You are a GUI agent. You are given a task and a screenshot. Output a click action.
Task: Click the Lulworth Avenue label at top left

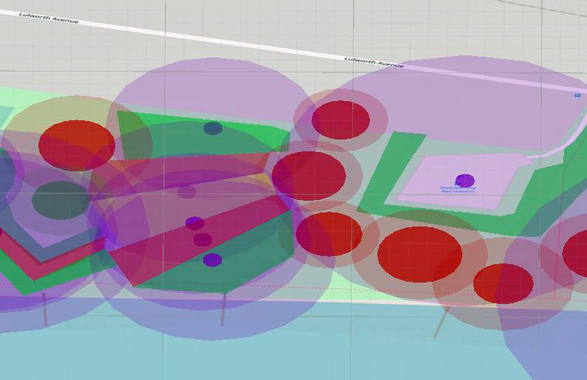(49, 18)
